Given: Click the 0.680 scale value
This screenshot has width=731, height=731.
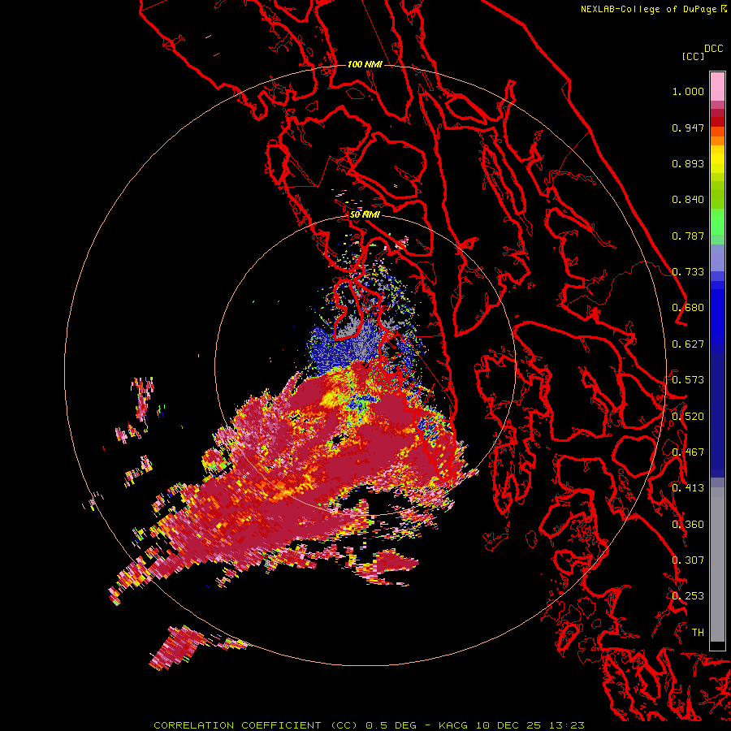Looking at the screenshot, I should click(x=688, y=308).
